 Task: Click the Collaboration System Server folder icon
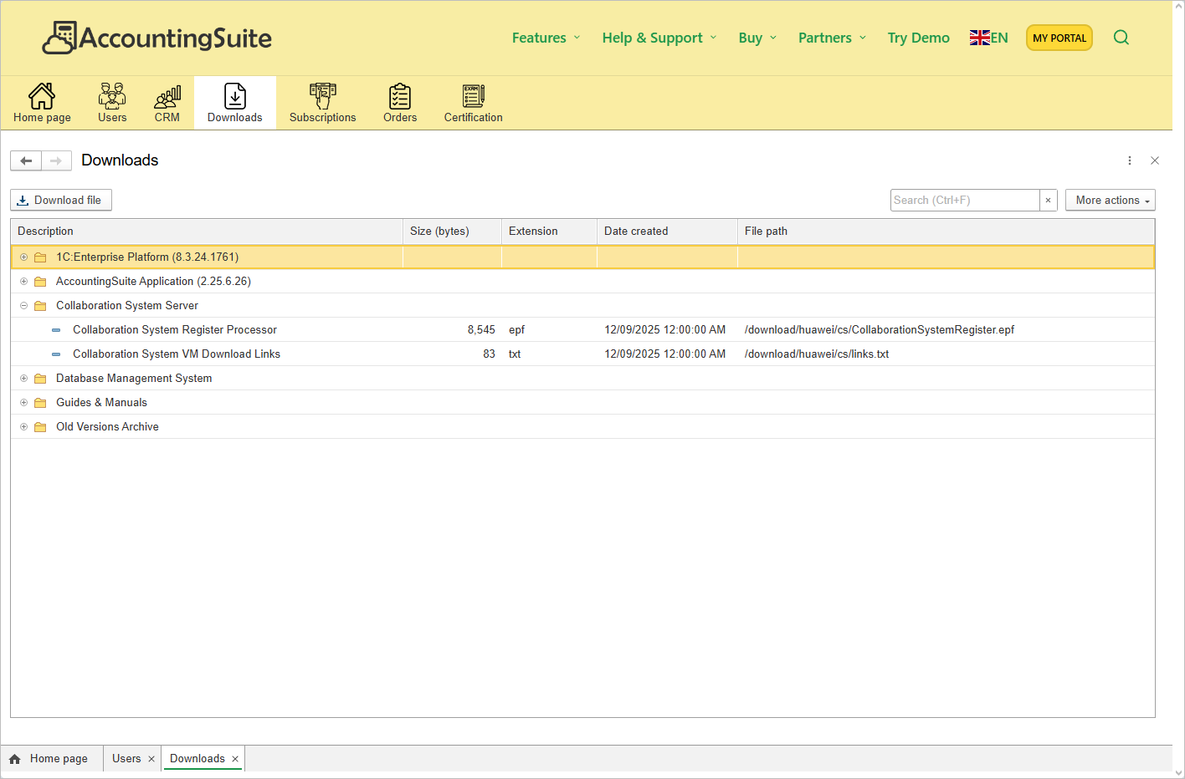point(40,306)
